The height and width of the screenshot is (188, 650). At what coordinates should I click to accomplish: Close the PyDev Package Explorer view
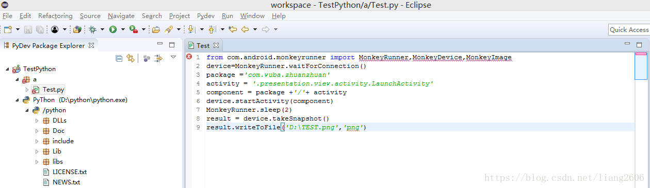tap(91, 45)
